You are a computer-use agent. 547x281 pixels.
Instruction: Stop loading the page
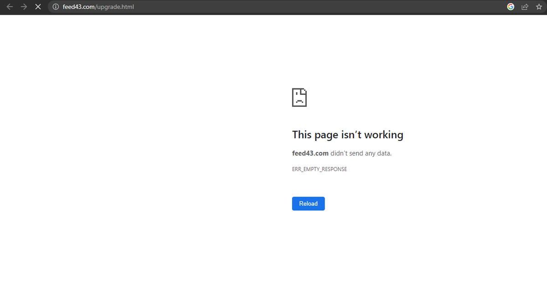(38, 7)
